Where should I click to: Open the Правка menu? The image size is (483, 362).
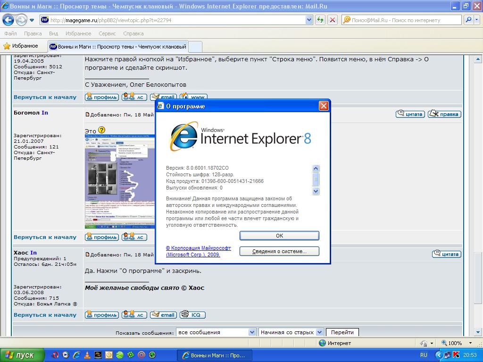[x=33, y=33]
